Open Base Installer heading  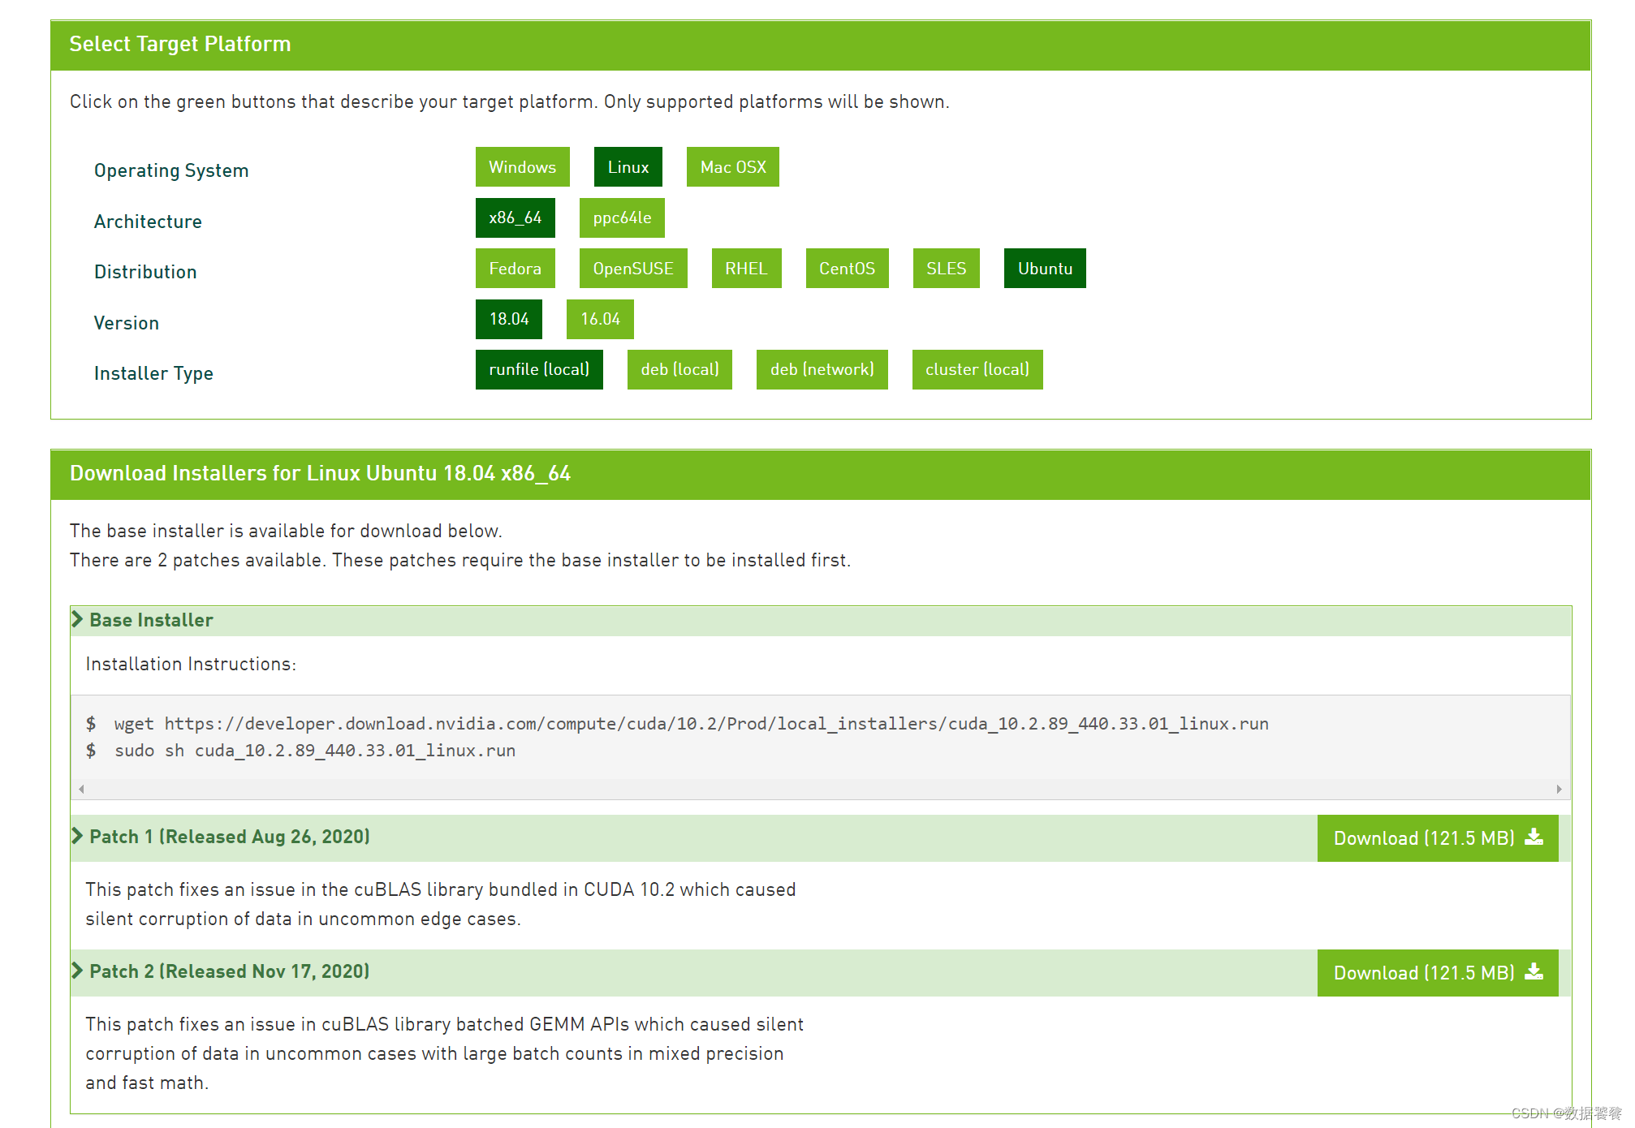tap(151, 620)
